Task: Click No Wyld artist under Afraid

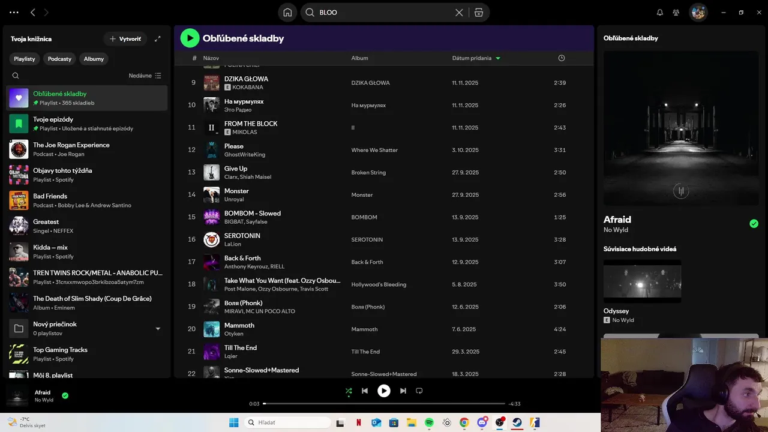Action: click(616, 230)
